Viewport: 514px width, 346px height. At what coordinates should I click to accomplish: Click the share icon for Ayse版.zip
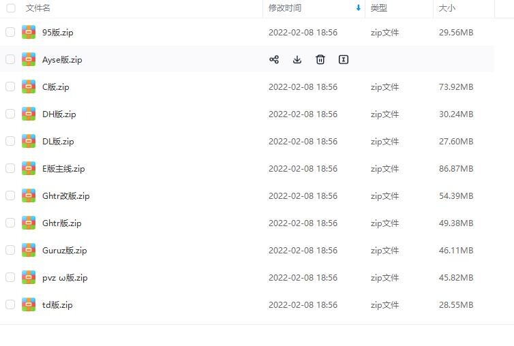click(274, 60)
